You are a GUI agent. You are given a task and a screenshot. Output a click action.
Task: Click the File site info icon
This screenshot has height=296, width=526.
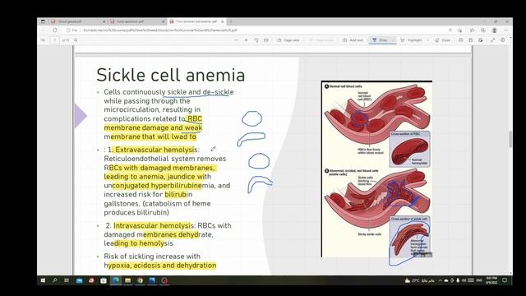[72, 30]
